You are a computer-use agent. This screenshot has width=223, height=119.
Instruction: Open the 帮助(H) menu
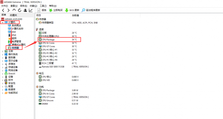(x=53, y=6)
